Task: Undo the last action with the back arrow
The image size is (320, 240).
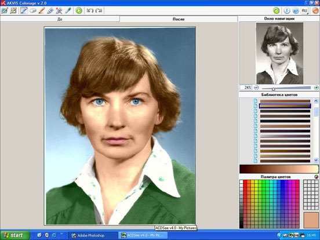Action: (x=90, y=10)
